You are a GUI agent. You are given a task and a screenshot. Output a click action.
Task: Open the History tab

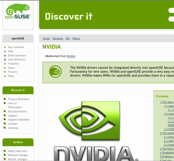tap(76, 38)
